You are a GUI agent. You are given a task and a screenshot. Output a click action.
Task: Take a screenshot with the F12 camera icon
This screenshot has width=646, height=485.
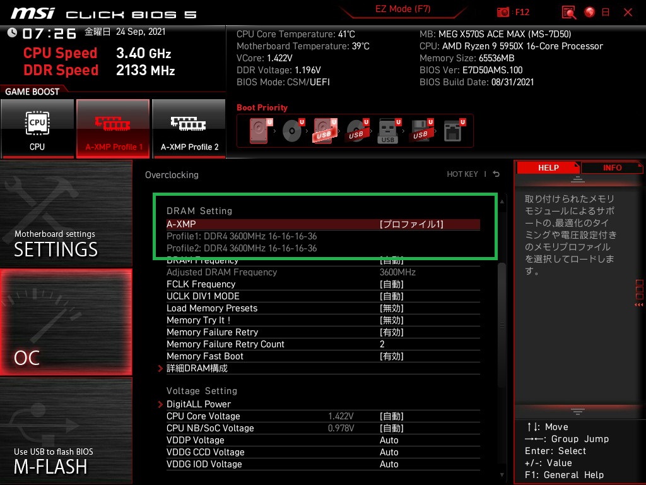[x=503, y=13]
